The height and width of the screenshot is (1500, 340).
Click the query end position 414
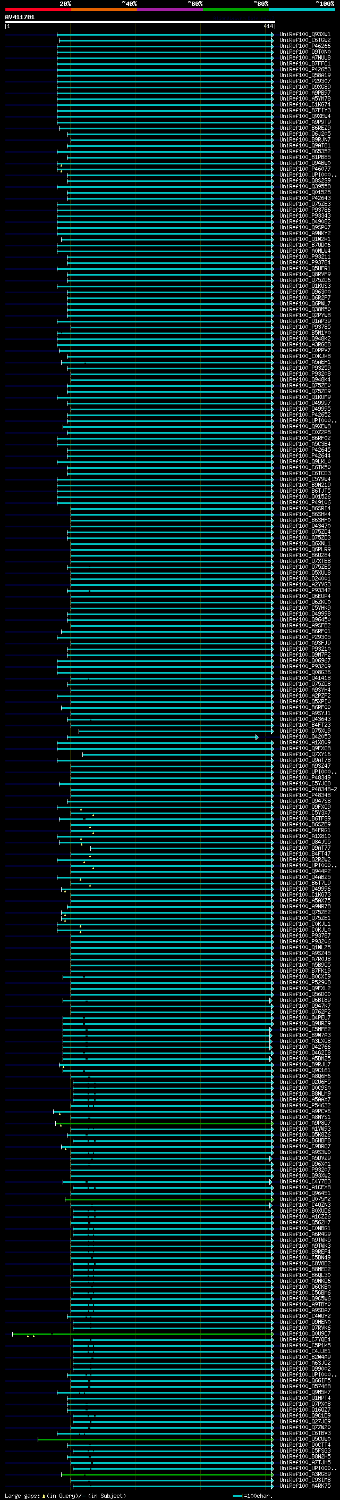click(x=268, y=26)
